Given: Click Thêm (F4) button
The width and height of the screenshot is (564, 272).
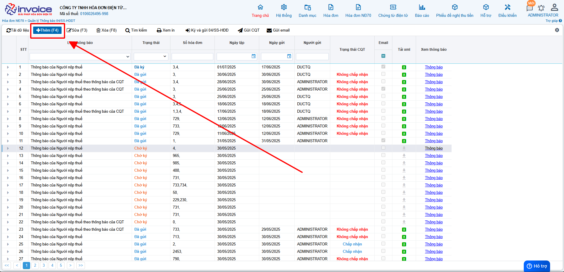Looking at the screenshot, I should point(47,30).
